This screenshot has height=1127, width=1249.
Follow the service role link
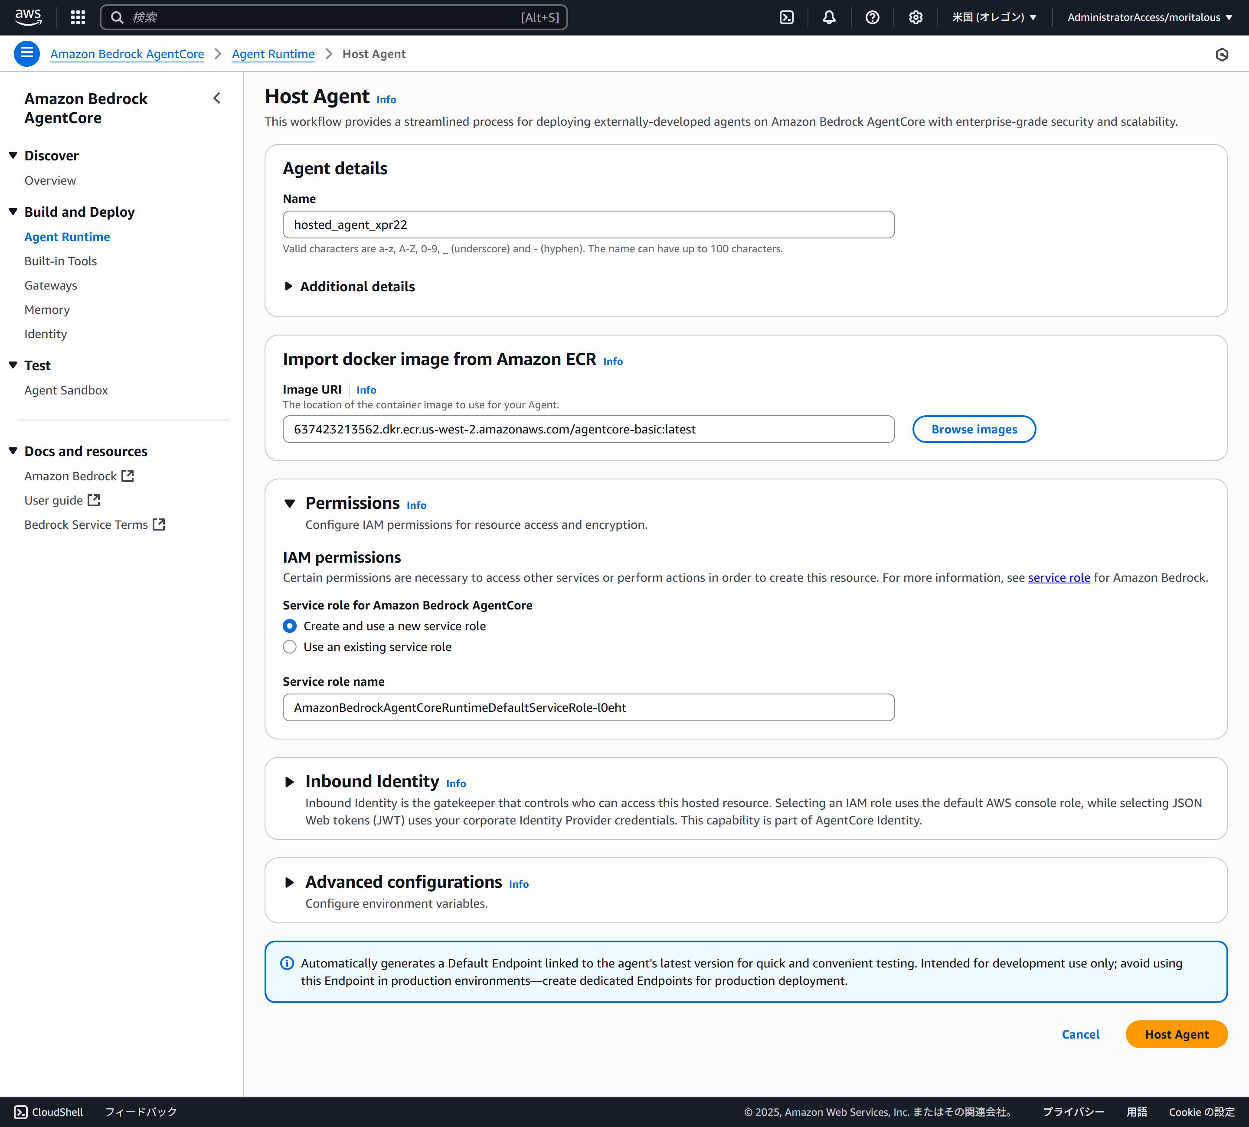(x=1059, y=577)
